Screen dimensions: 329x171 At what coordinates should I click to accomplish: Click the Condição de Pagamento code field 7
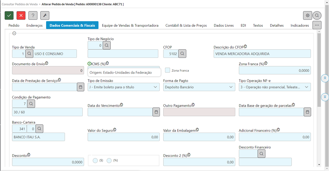click(20, 103)
